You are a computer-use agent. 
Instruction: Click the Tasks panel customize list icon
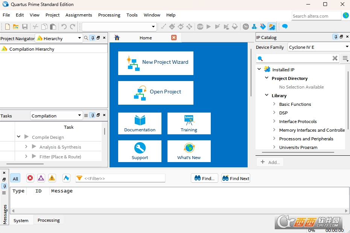(86, 115)
